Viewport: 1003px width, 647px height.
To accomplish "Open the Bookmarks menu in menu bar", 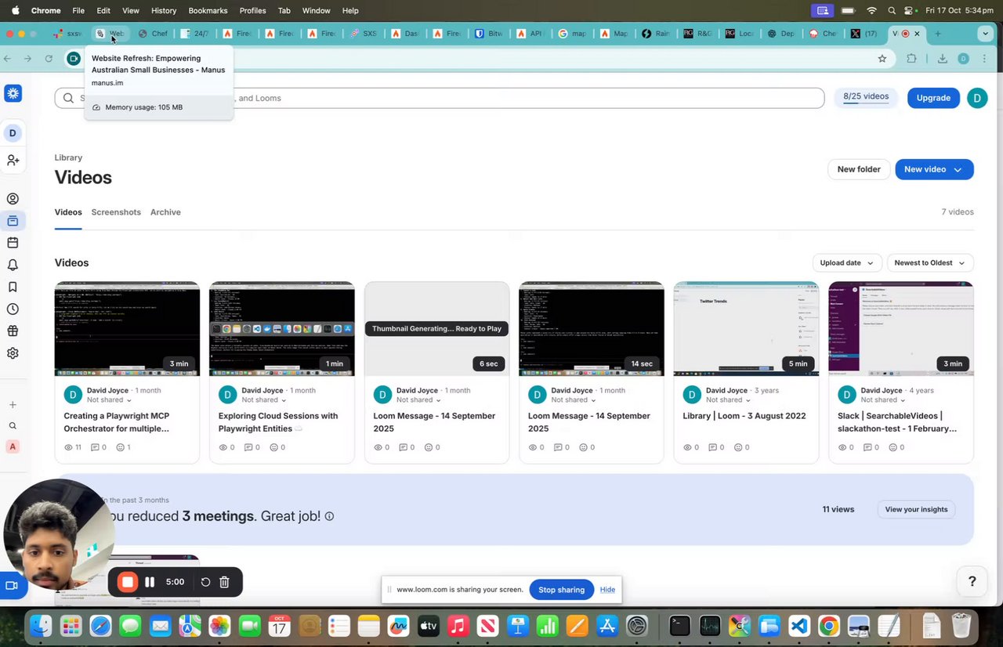I will (208, 10).
